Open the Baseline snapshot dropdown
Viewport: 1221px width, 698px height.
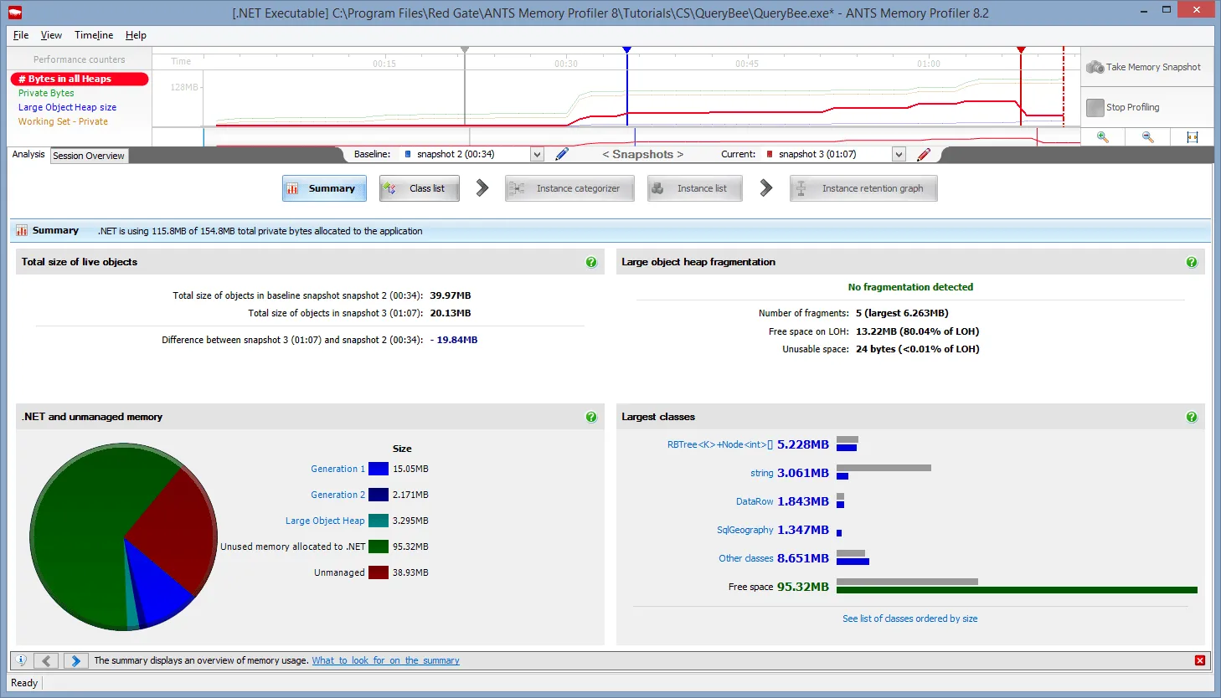[536, 154]
